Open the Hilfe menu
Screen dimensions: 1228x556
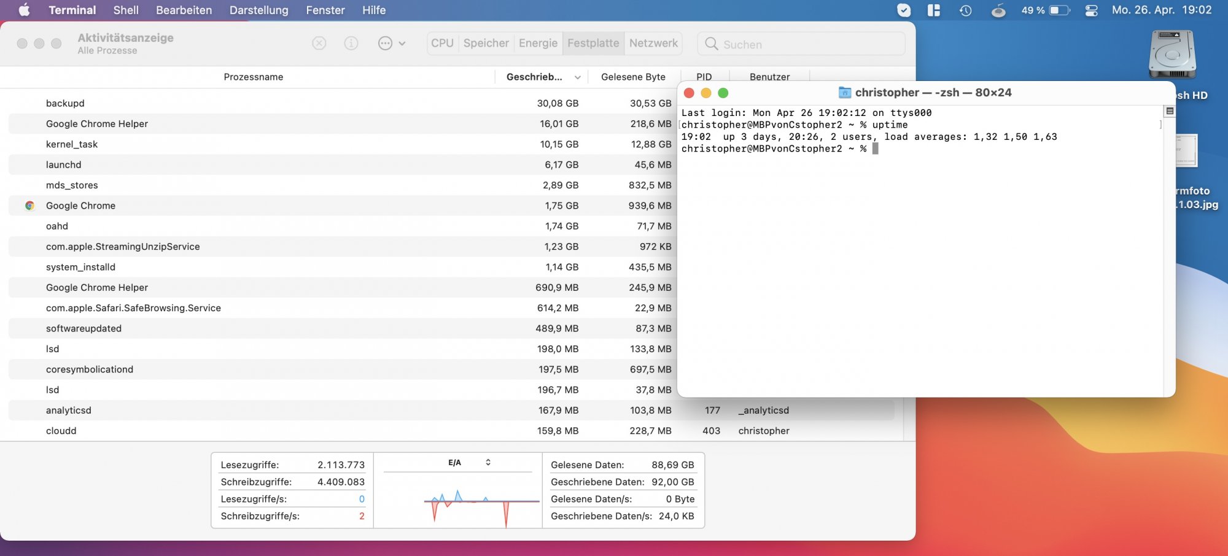pyautogui.click(x=374, y=10)
